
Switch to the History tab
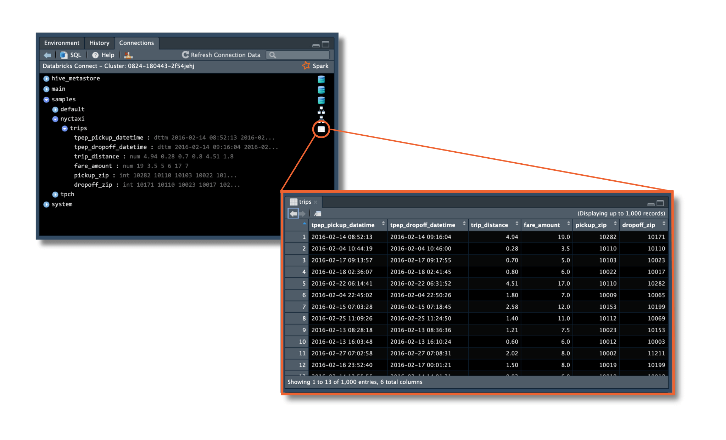(x=99, y=43)
